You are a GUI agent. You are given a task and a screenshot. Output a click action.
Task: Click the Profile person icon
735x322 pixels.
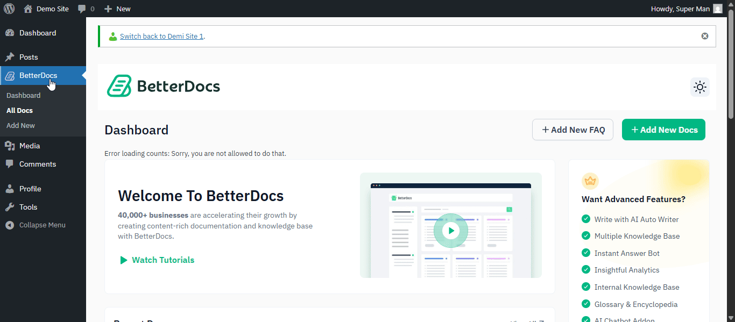[x=10, y=189]
